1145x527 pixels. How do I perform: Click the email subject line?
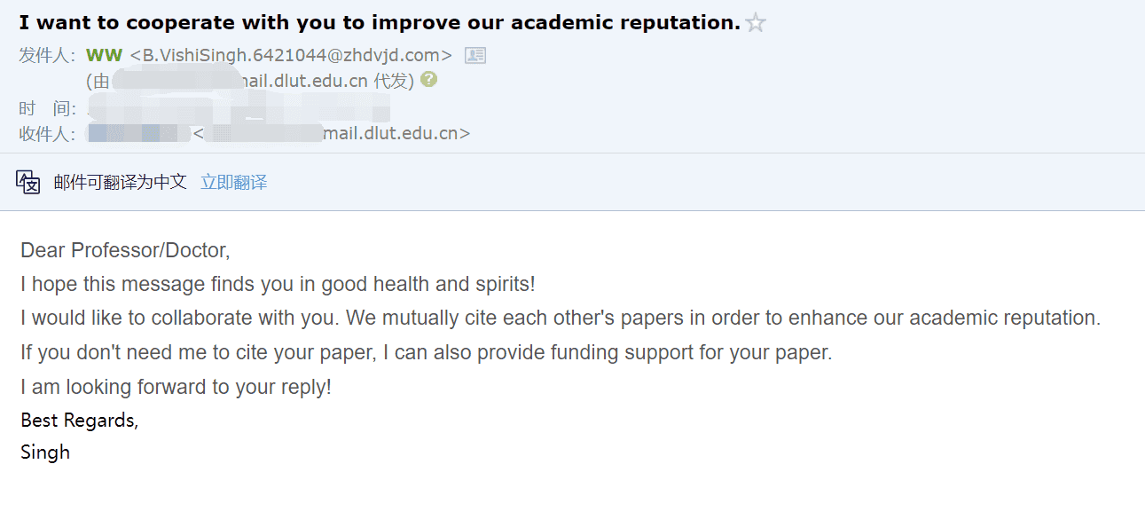(380, 23)
